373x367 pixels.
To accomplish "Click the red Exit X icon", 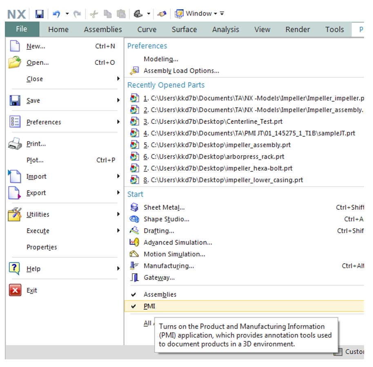I will 15,290.
